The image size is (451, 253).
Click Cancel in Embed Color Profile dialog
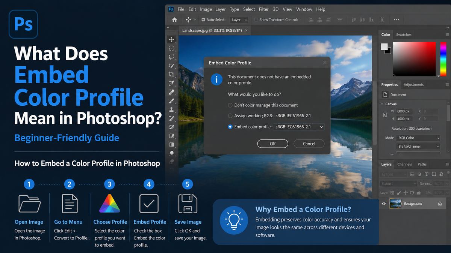309,144
